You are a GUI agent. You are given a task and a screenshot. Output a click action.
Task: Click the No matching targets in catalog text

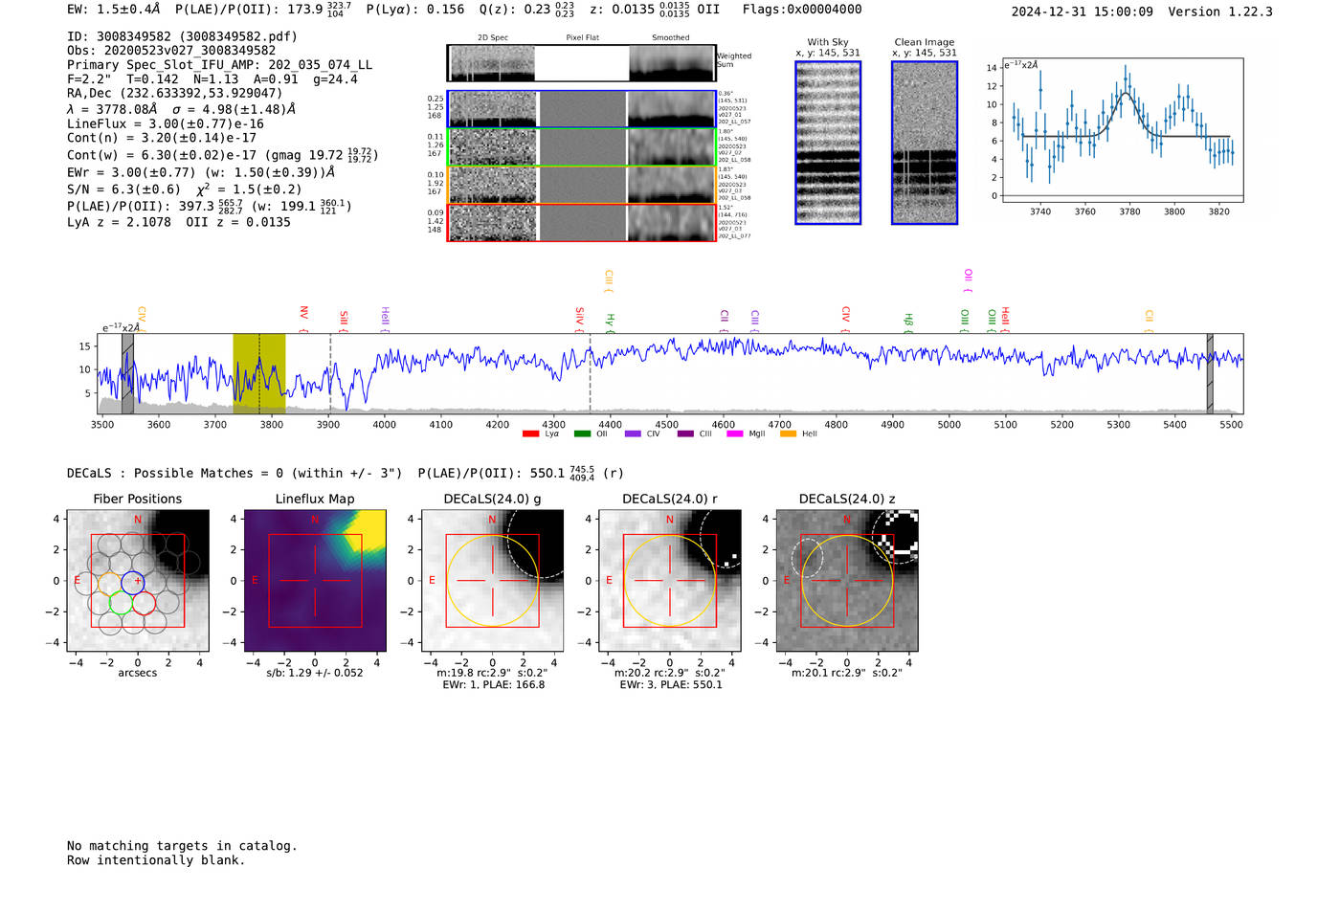(x=182, y=846)
